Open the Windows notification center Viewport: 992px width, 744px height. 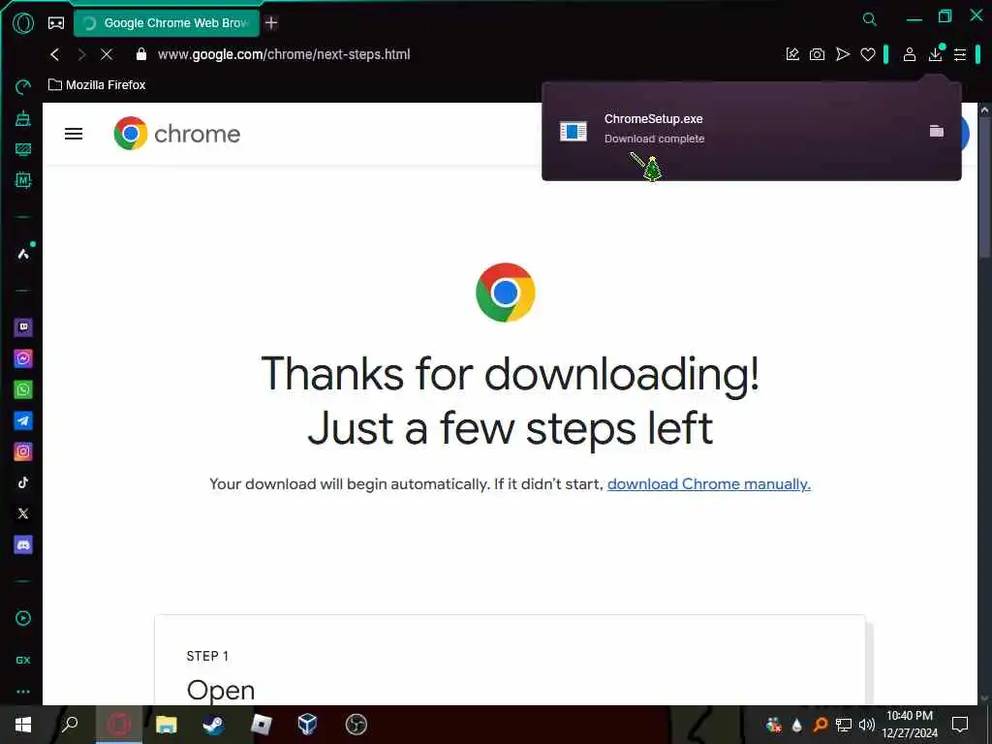click(x=960, y=725)
